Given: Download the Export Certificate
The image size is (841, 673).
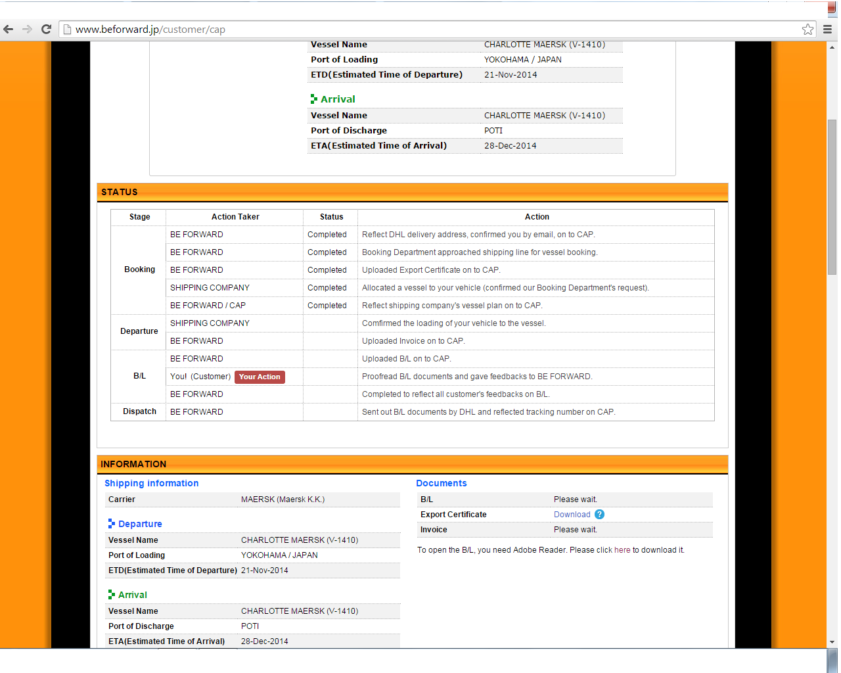Looking at the screenshot, I should coord(572,515).
